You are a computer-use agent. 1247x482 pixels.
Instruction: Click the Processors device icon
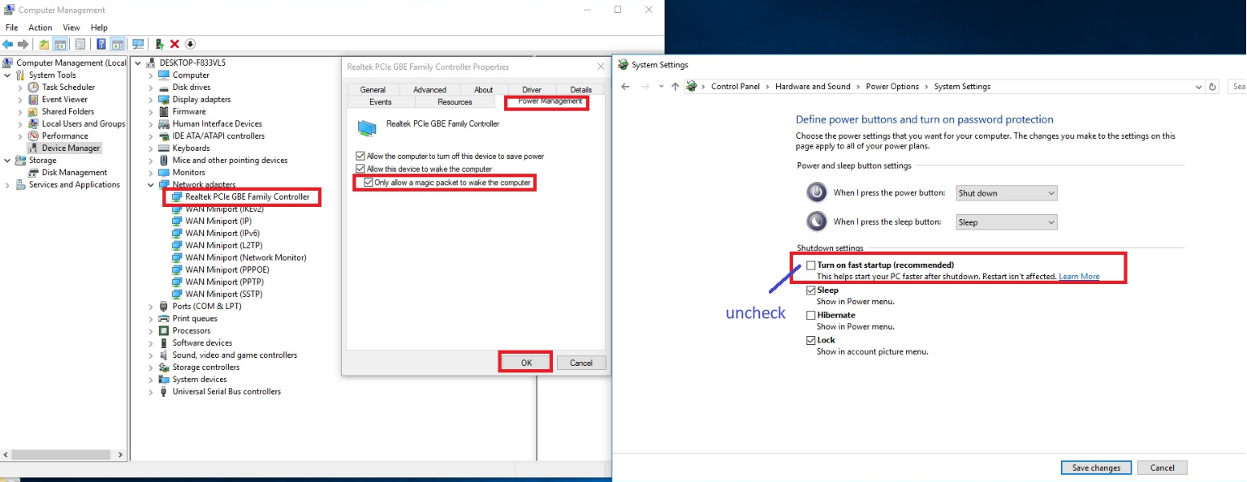coord(164,330)
